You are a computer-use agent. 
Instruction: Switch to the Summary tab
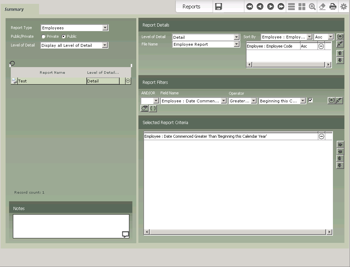point(14,9)
